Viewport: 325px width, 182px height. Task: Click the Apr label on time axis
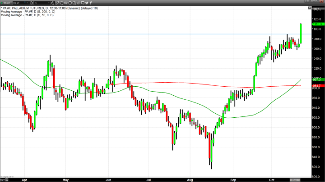(24, 180)
